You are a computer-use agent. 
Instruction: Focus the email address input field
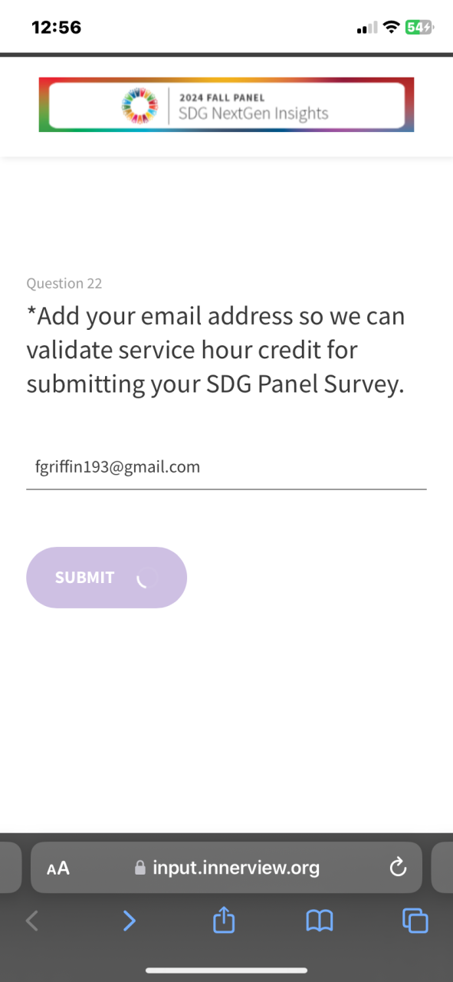pyautogui.click(x=226, y=467)
